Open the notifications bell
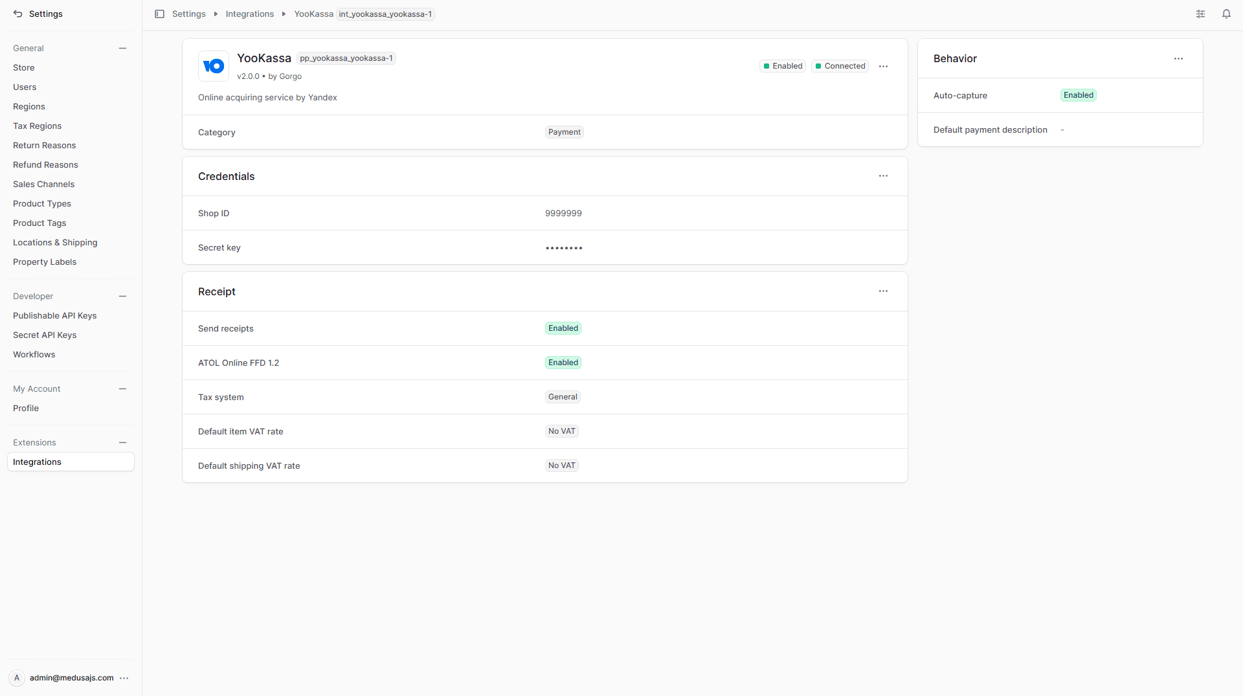 pos(1226,14)
